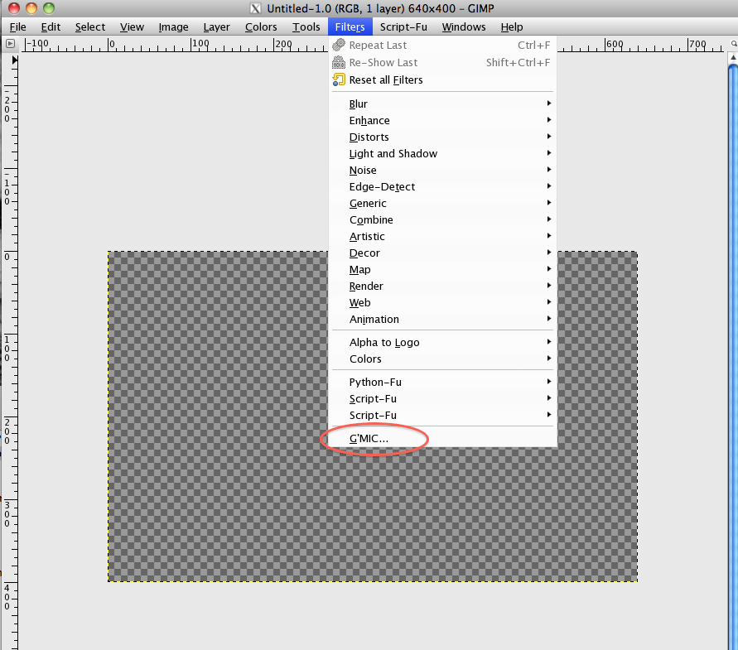Viewport: 738px width, 650px height.
Task: Click the Repeat Last filter icon
Action: point(339,45)
